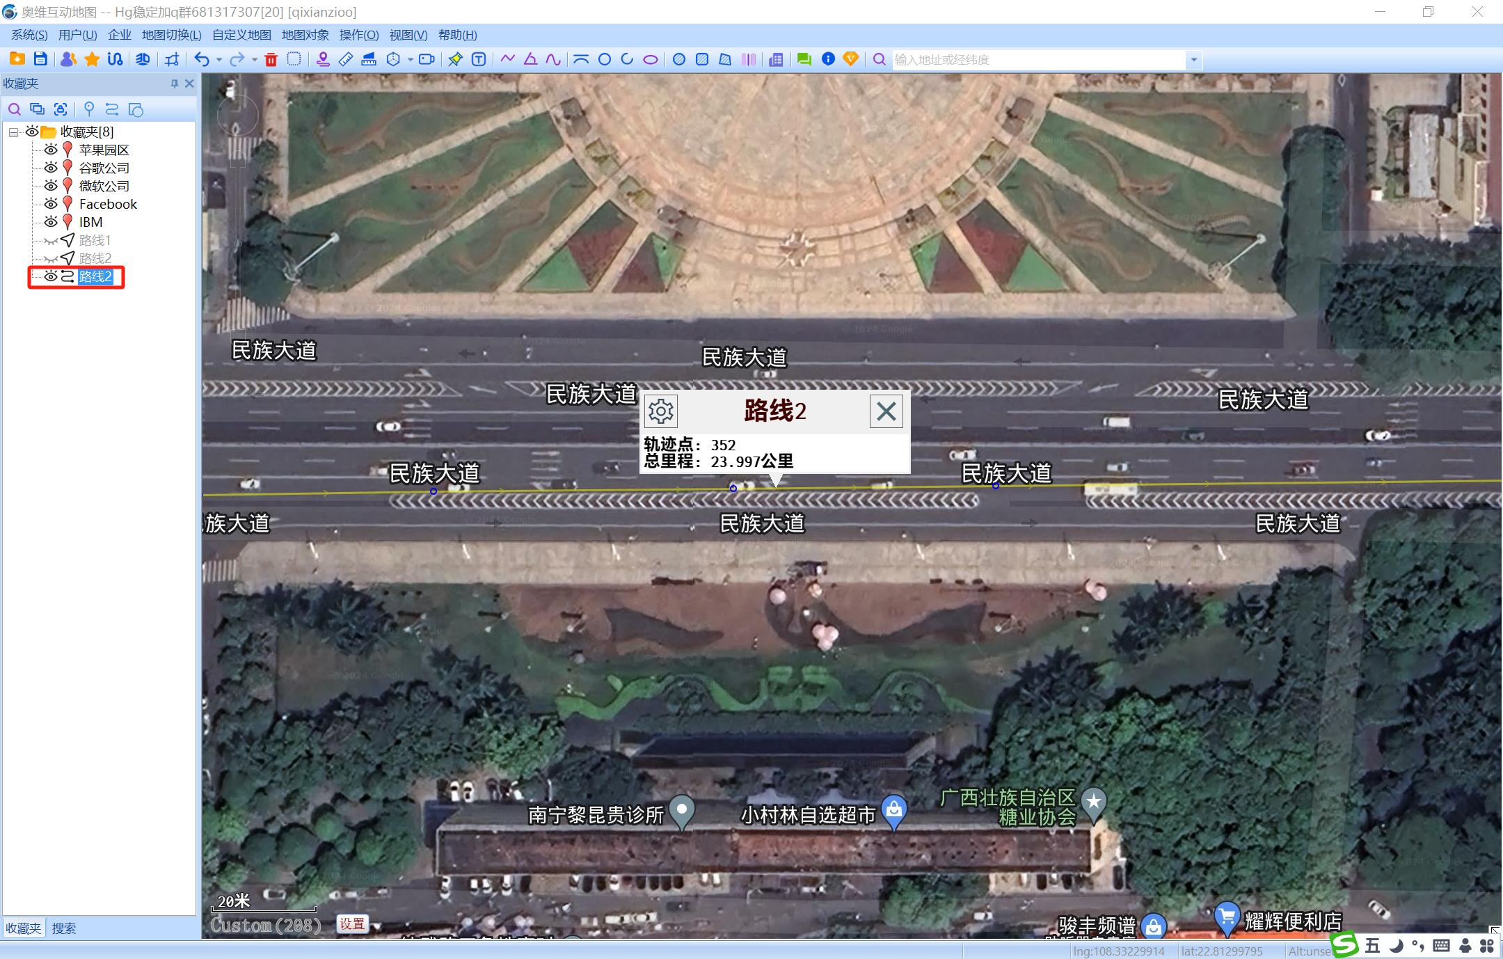Click favorites panel marker pin filter icon
The image size is (1503, 959).
[88, 109]
